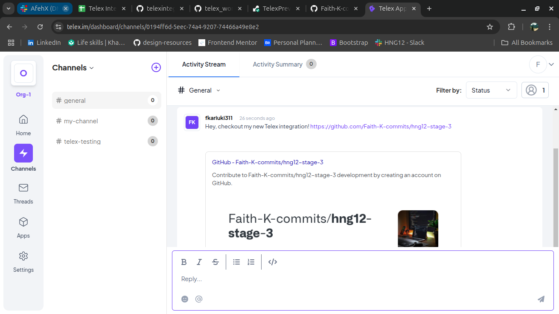Open the hng12-stage-3 GitHub URL in message
559x314 pixels.
(381, 127)
